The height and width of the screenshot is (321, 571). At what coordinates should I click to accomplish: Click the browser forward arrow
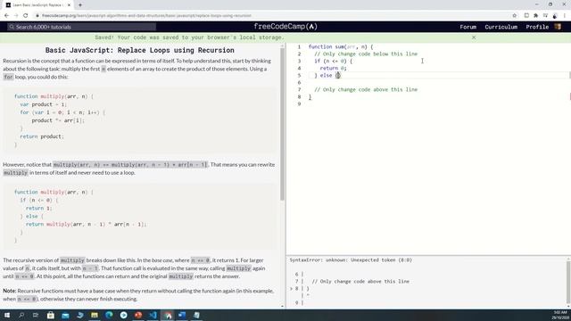pos(16,16)
